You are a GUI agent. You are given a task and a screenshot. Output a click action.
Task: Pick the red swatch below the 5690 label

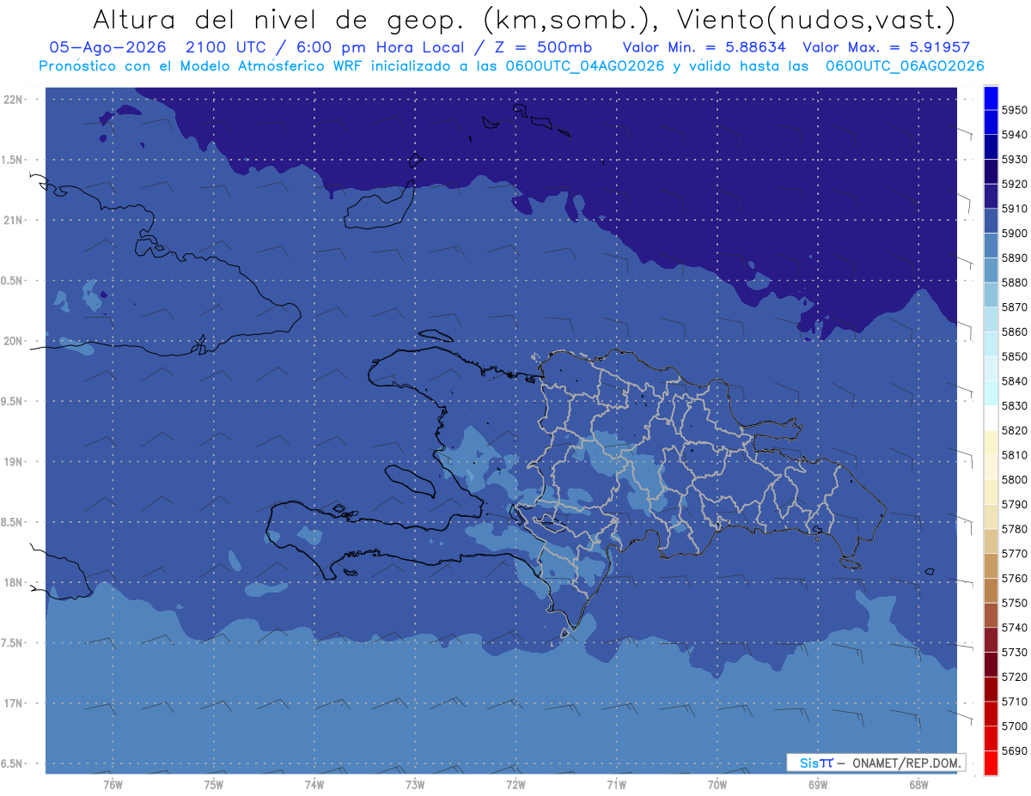click(991, 763)
